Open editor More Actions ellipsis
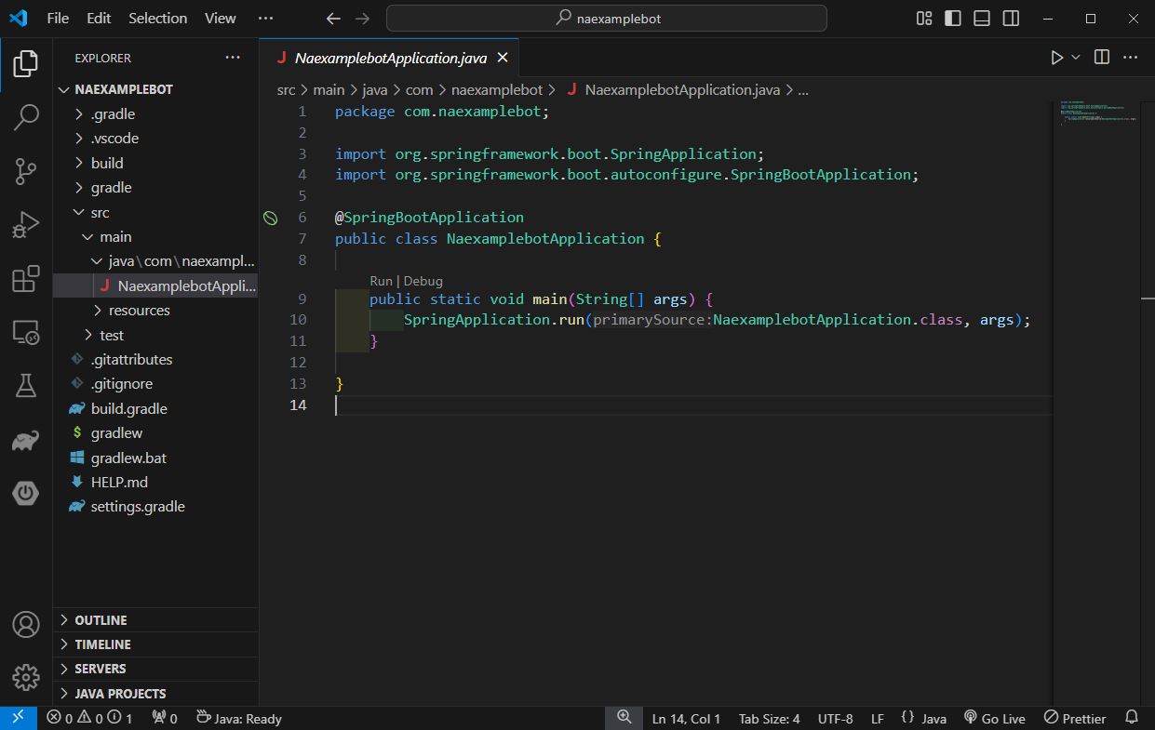 [1131, 58]
